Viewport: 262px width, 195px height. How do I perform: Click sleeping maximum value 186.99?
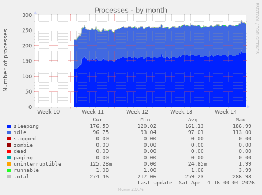click(242, 126)
